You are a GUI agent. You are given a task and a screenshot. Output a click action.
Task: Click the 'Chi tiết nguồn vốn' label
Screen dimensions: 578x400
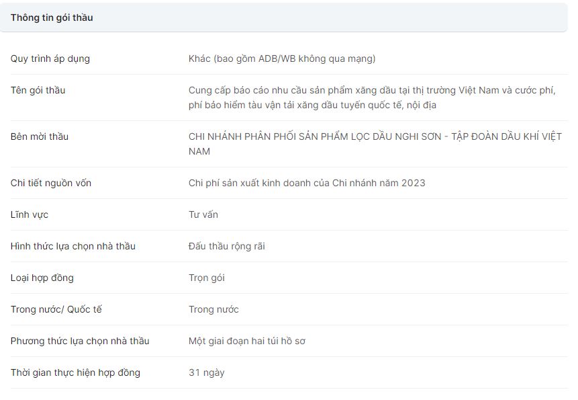click(51, 183)
